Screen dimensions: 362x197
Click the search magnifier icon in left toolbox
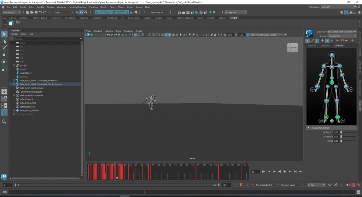coord(4,122)
